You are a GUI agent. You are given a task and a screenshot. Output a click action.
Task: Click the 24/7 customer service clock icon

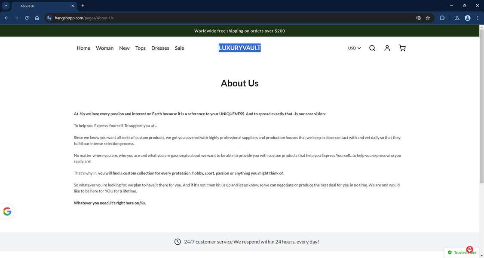tap(178, 242)
